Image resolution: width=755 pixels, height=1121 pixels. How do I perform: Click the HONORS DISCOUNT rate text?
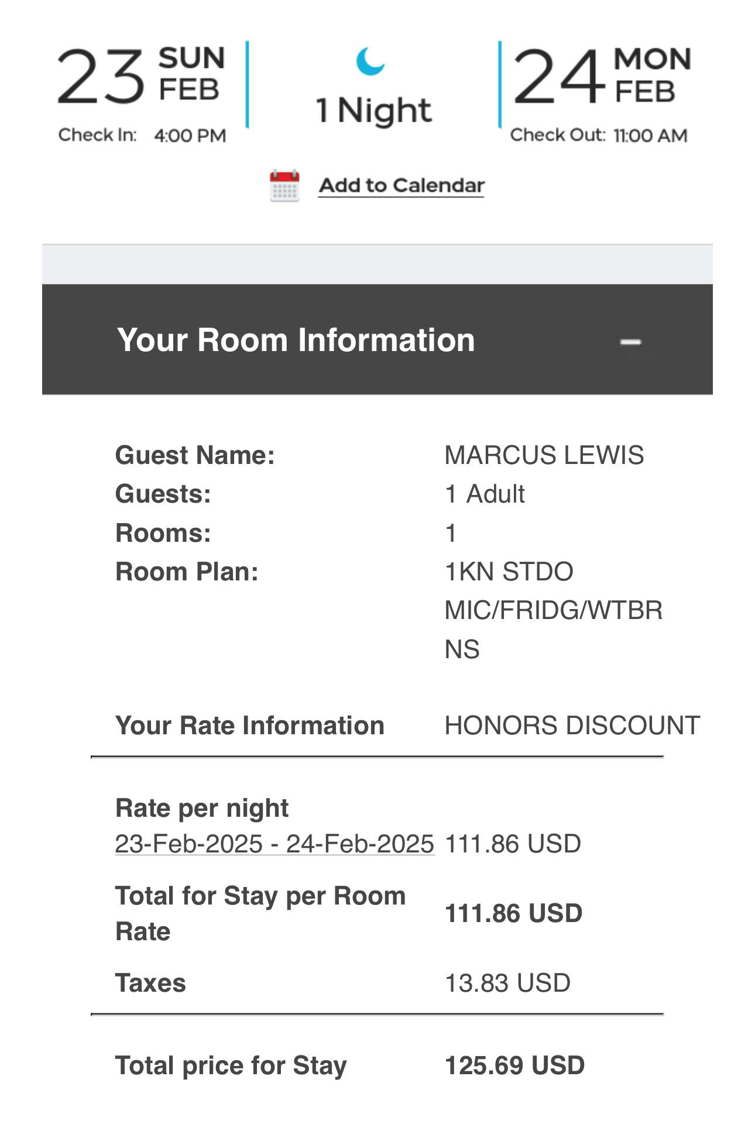(x=572, y=725)
